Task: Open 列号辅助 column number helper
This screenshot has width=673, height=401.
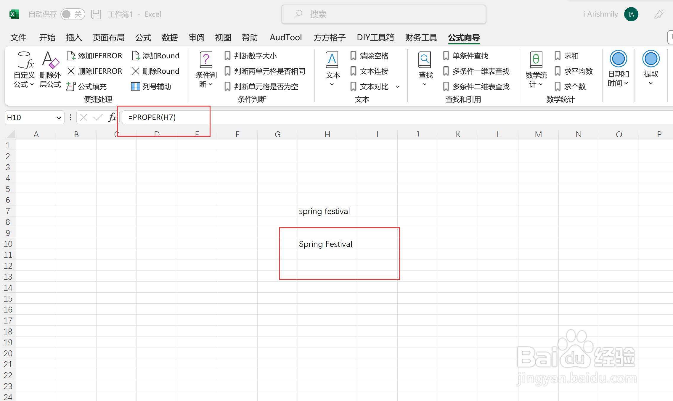Action: pyautogui.click(x=151, y=86)
